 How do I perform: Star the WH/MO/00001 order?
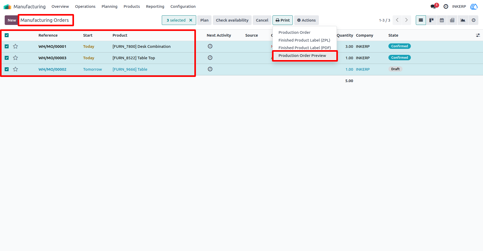coord(15,47)
